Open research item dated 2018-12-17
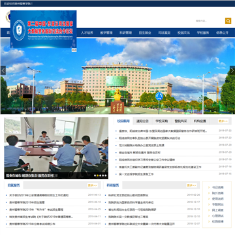 click(x=131, y=202)
